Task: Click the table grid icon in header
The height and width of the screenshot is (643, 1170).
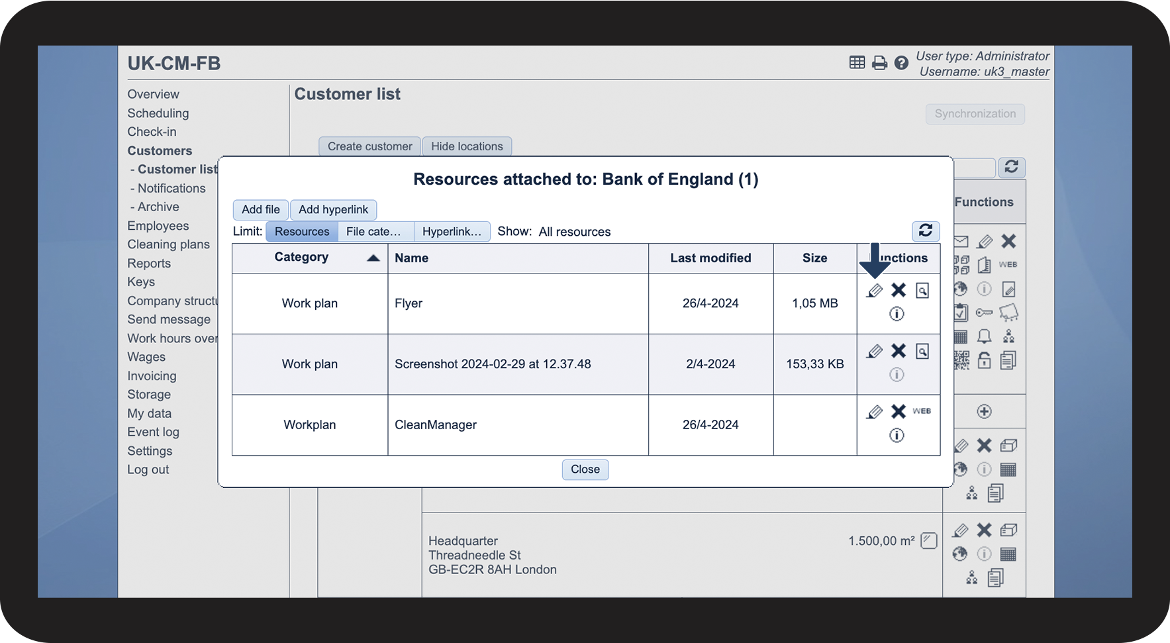Action: [857, 62]
